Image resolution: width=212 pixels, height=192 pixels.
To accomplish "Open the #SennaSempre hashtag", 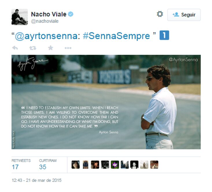I will [116, 36].
